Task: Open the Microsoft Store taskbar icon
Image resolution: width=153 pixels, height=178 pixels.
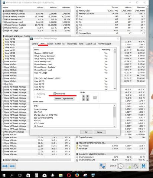Action: click(x=28, y=175)
